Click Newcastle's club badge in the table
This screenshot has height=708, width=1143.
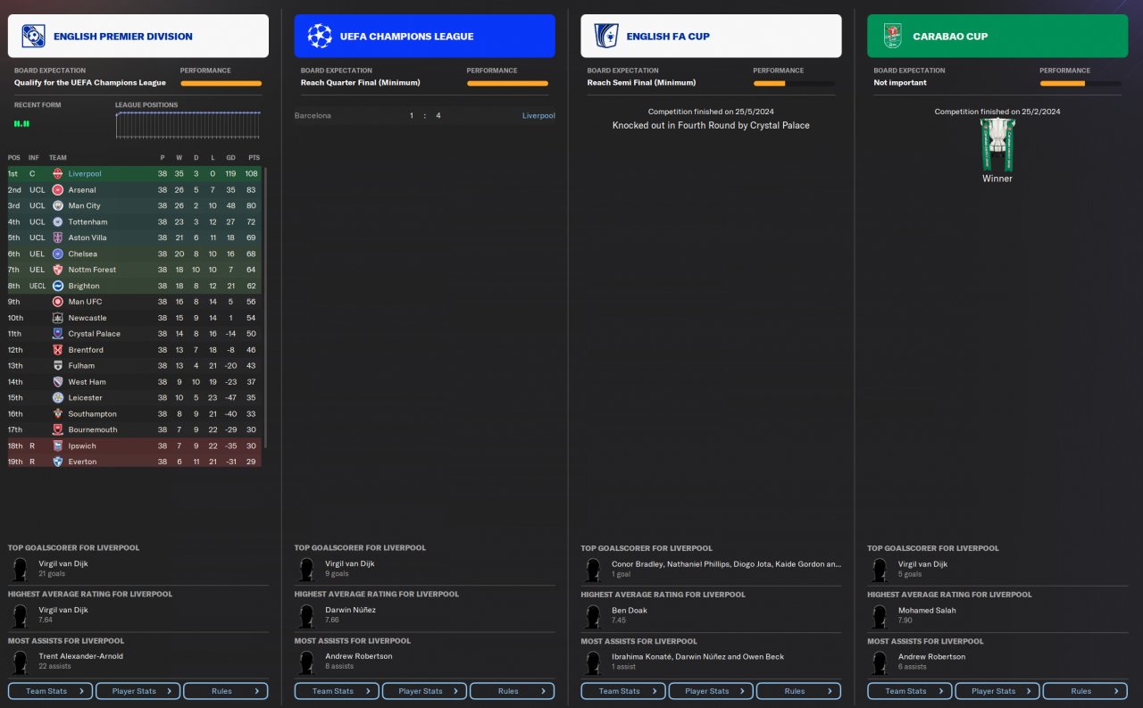click(58, 318)
